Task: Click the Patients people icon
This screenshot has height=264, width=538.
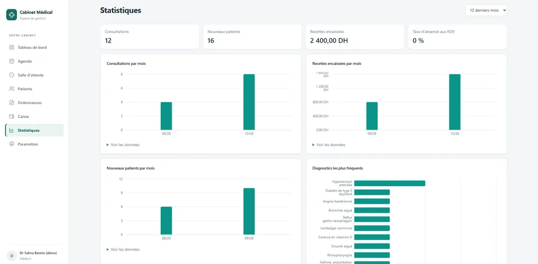Action: (x=11, y=89)
